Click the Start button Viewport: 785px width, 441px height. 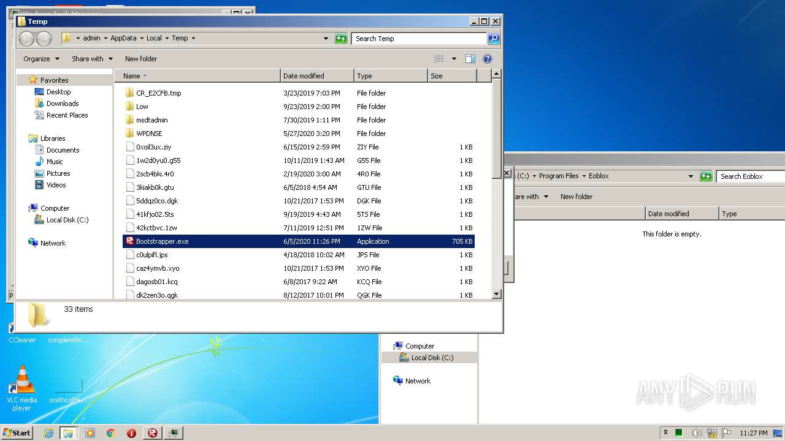click(x=17, y=433)
